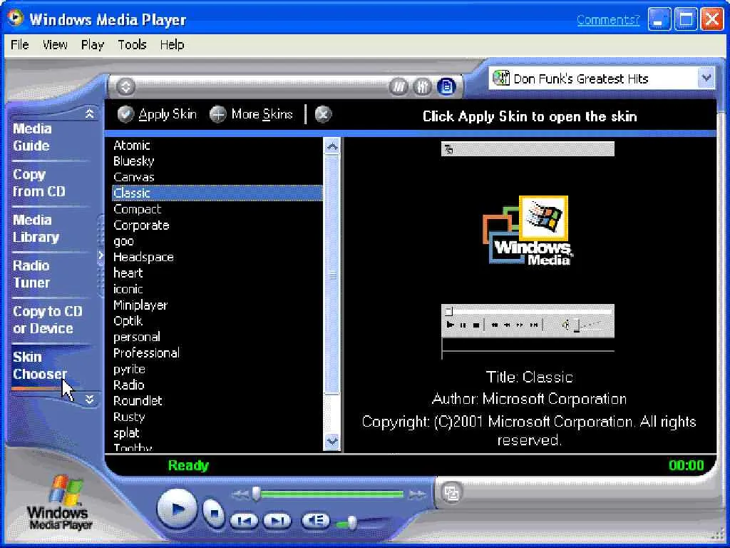
Task: Skip to next track
Action: point(277,520)
